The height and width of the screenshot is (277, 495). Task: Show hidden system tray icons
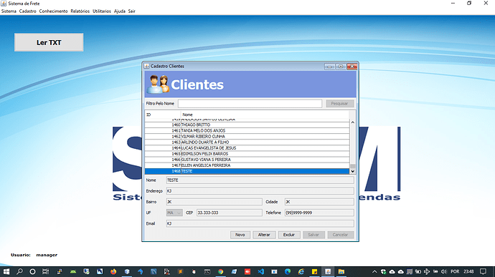(x=374, y=271)
